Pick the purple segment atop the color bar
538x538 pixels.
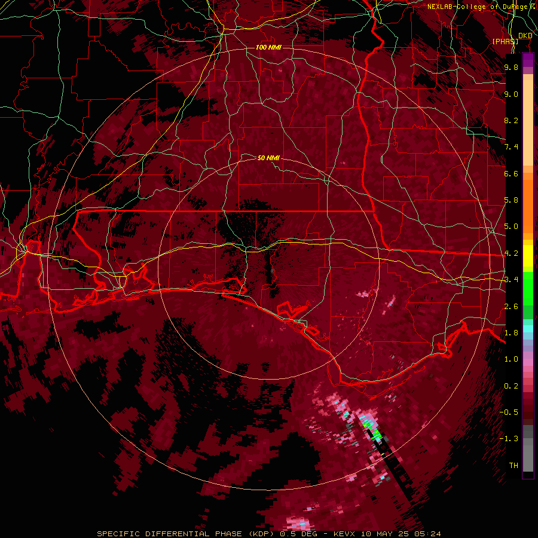point(528,60)
